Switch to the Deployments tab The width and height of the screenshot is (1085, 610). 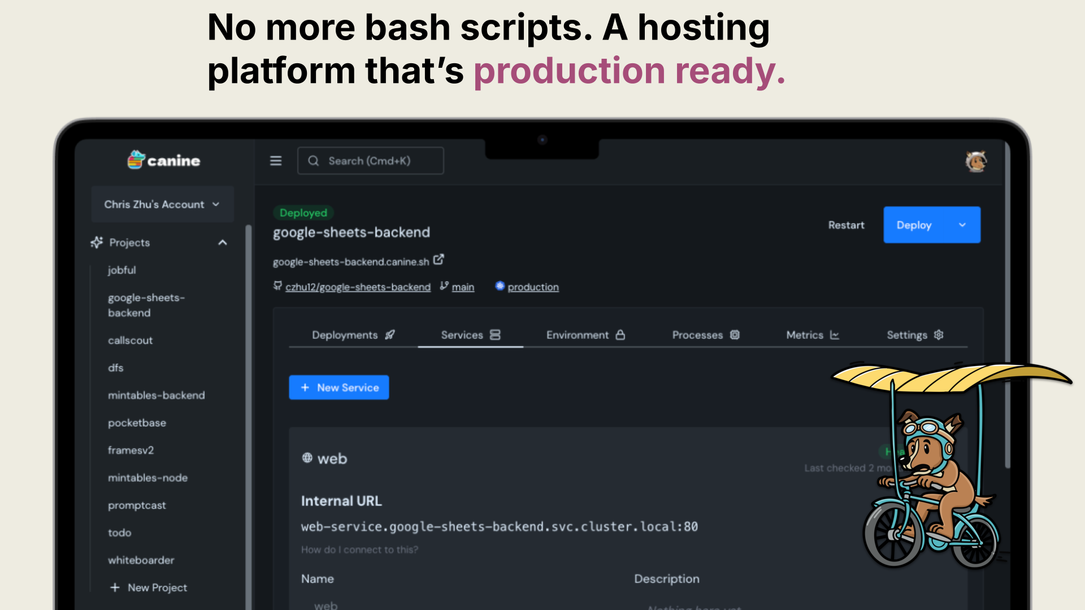click(x=353, y=335)
